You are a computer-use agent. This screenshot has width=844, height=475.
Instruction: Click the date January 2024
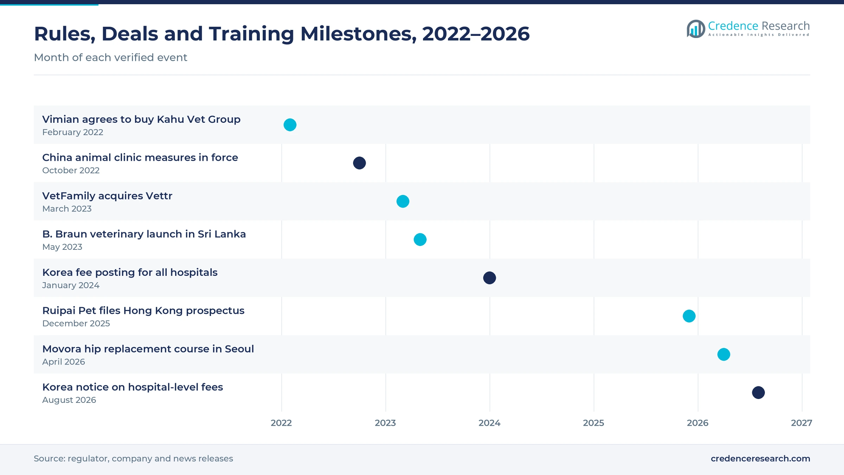pyautogui.click(x=71, y=285)
